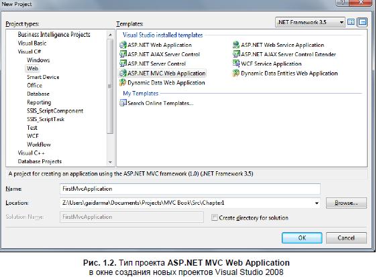
Task: Select Database Projects project type
Action: click(40, 161)
